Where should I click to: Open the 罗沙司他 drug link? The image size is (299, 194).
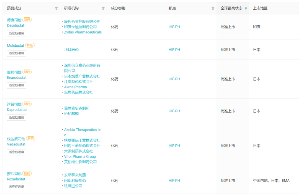(14, 174)
